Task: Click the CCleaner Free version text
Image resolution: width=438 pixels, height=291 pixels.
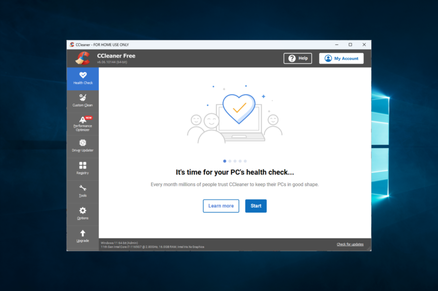Action: coord(112,62)
